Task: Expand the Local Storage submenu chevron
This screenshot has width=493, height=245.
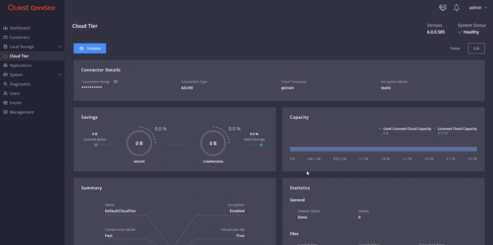Action: [59, 47]
